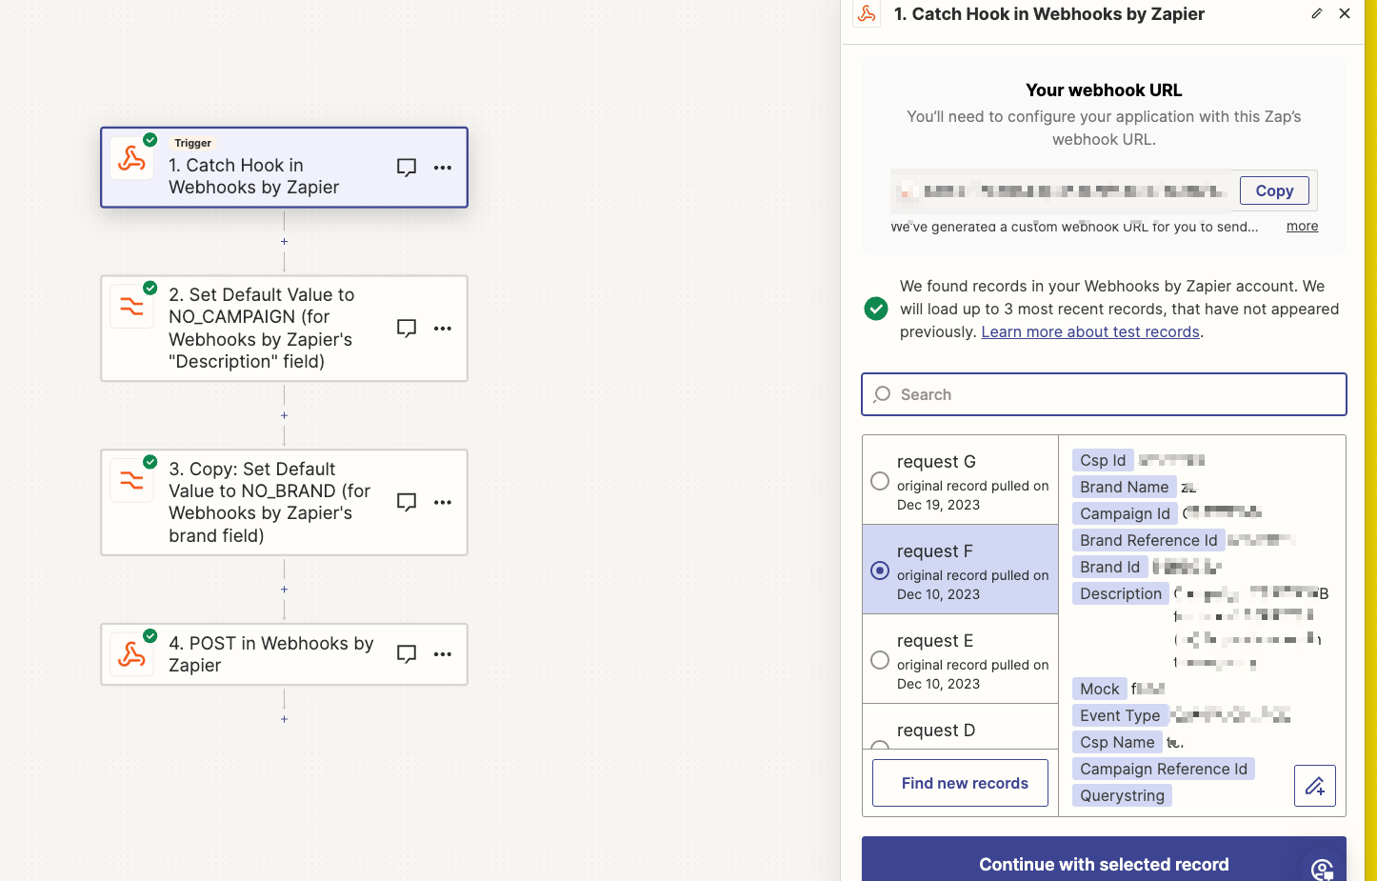The width and height of the screenshot is (1377, 881).
Task: Click Webhooks icon on POST step card
Action: click(x=131, y=654)
